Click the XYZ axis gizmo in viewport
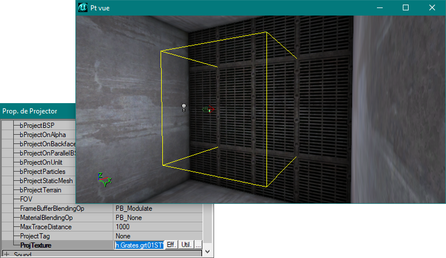Image resolution: width=446 pixels, height=258 pixels. 104,180
